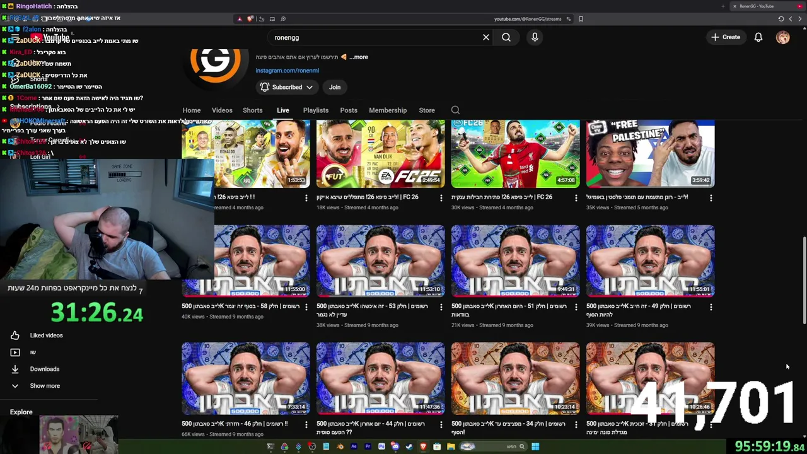This screenshot has width=807, height=454.
Task: Go to the channel Home tab
Action: 192,110
